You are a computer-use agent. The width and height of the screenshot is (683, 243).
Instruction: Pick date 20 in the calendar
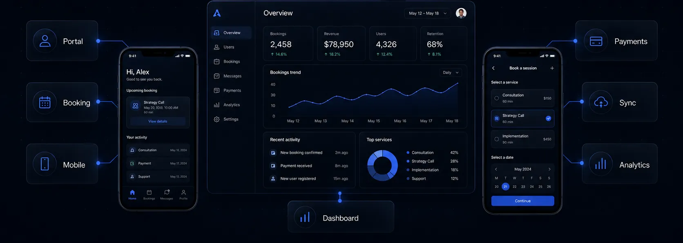tap(497, 187)
